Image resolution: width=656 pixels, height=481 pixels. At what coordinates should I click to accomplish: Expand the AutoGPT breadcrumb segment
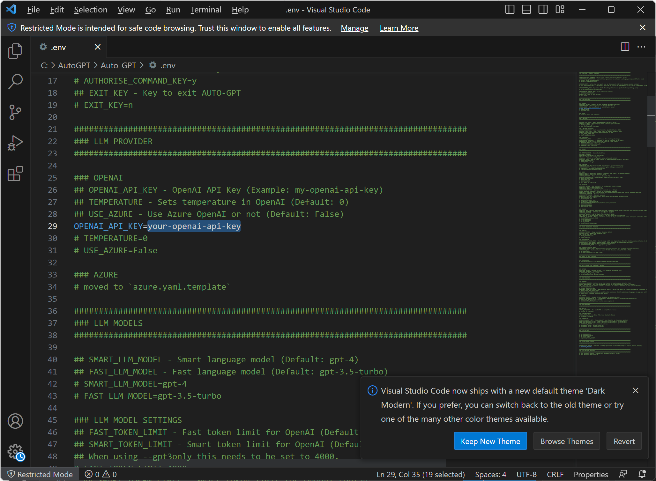click(x=74, y=65)
